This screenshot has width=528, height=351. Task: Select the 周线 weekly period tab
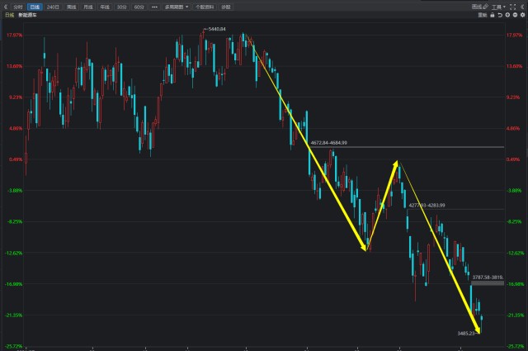pyautogui.click(x=72, y=7)
